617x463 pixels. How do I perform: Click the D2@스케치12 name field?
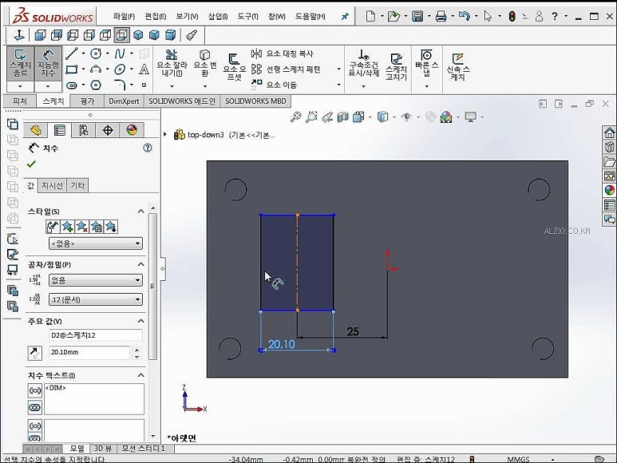click(x=96, y=335)
